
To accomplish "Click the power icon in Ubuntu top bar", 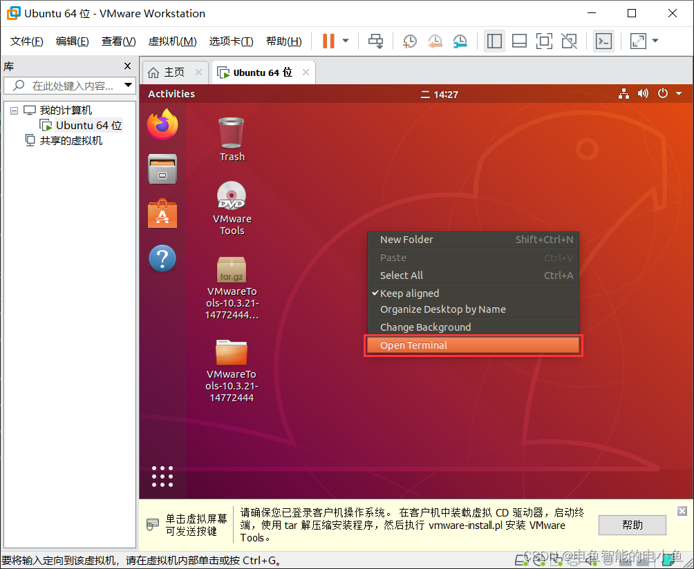I will (663, 94).
